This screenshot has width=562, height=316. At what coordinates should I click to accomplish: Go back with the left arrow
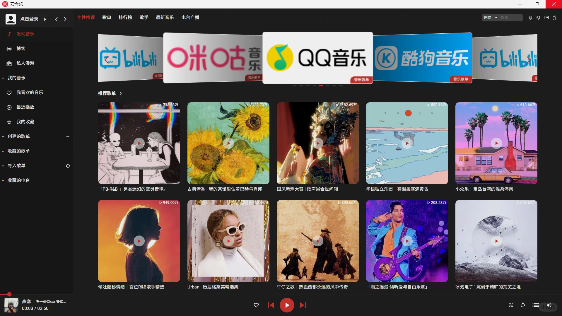pos(57,19)
